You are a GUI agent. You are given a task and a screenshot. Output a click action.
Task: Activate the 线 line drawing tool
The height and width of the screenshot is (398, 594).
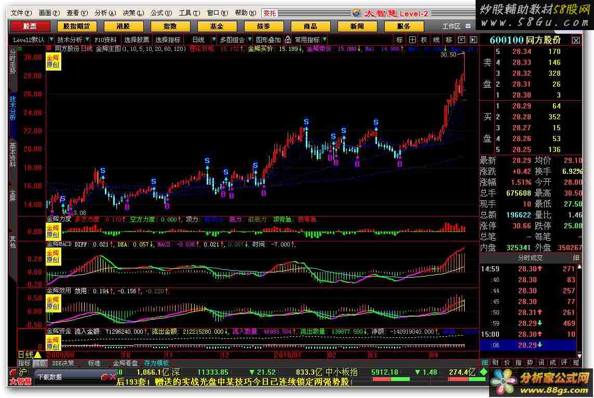click(x=436, y=39)
